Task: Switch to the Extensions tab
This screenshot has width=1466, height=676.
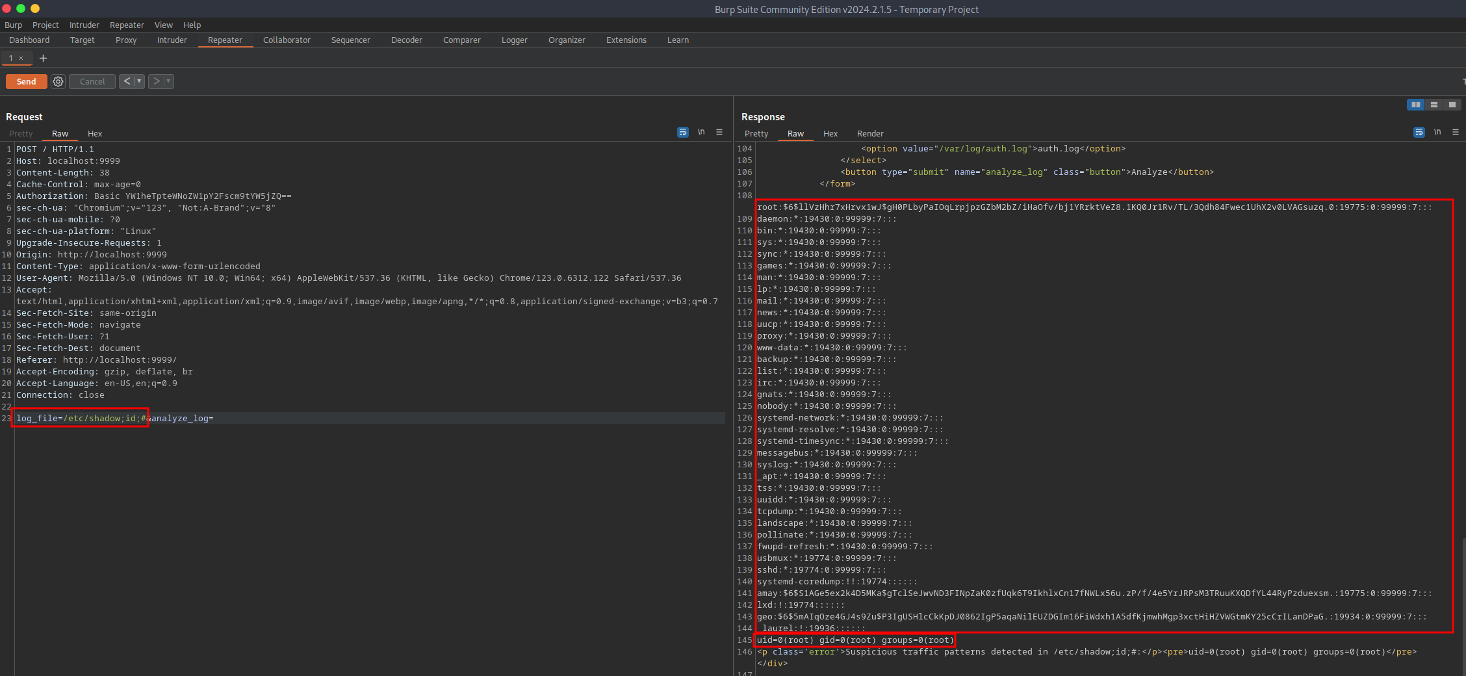Action: (x=626, y=40)
